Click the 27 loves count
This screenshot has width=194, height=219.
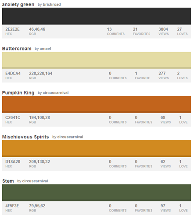[x=182, y=32]
